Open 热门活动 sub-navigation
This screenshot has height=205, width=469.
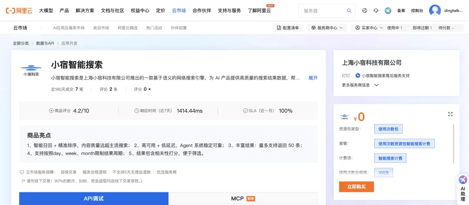click(x=154, y=28)
